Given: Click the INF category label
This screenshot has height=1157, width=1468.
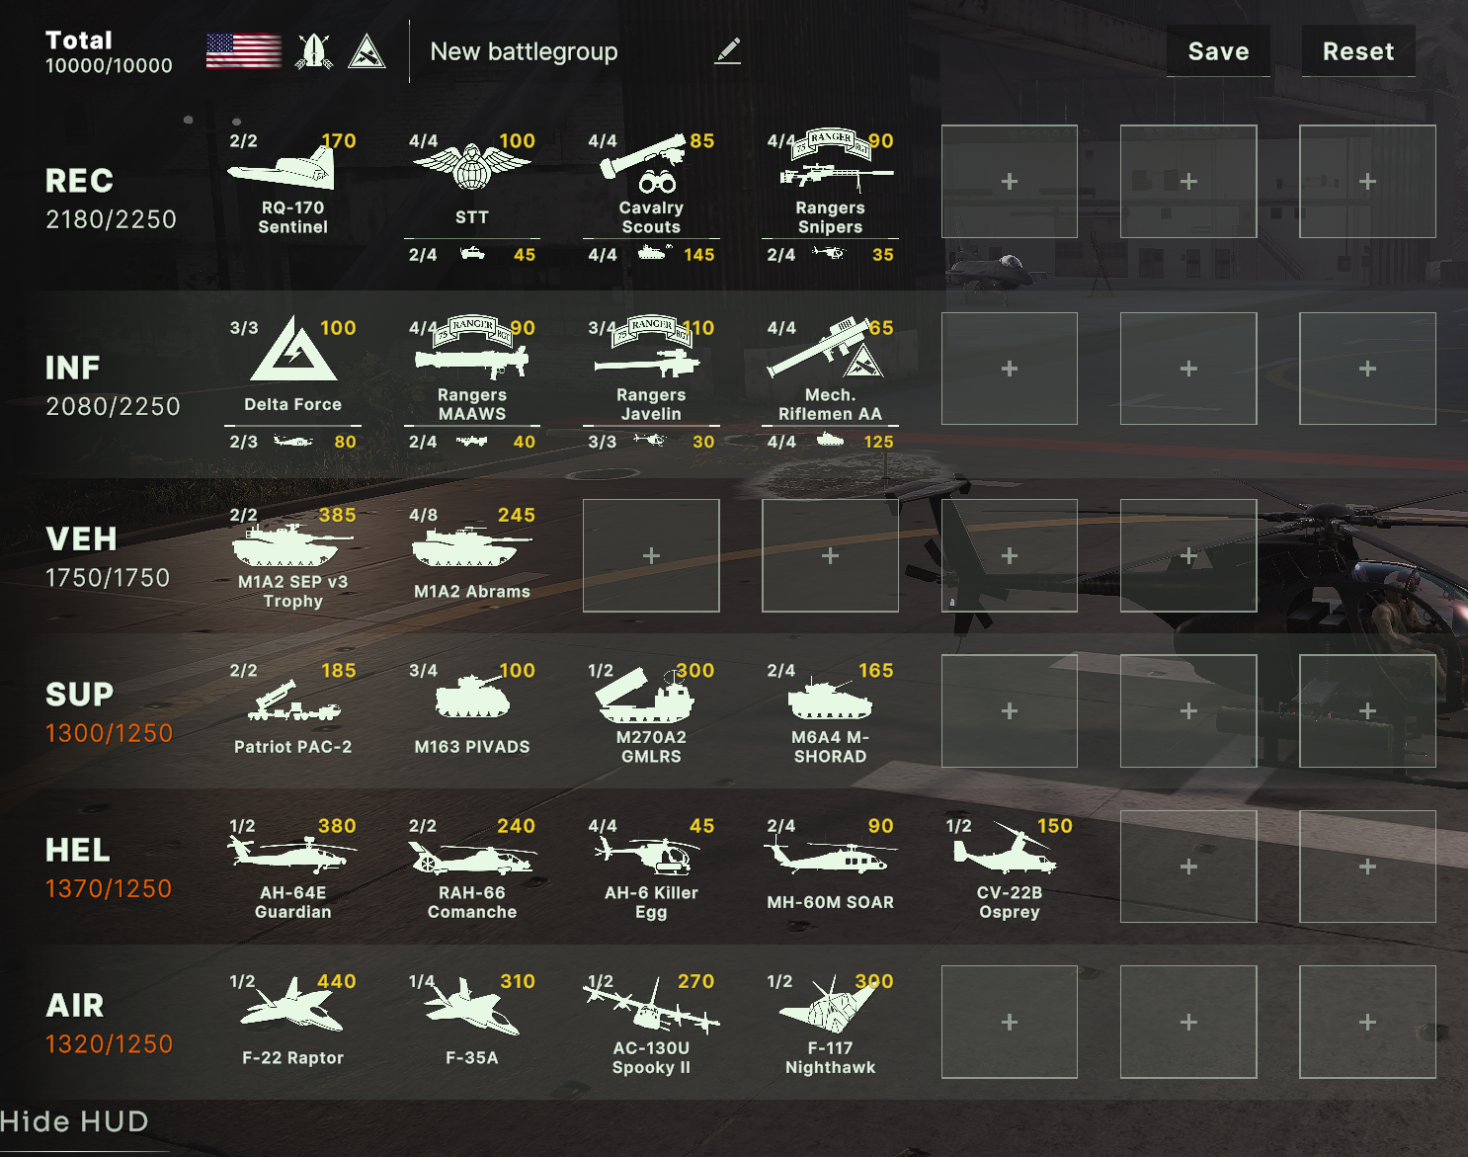Looking at the screenshot, I should point(72,368).
